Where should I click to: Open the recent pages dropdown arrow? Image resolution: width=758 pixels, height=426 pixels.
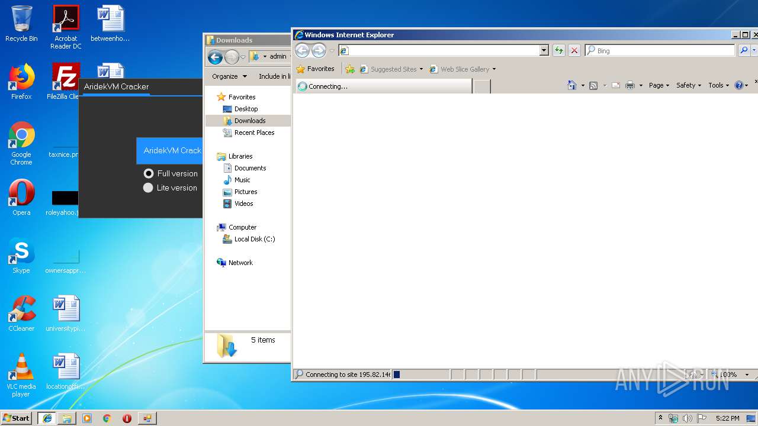coord(332,51)
